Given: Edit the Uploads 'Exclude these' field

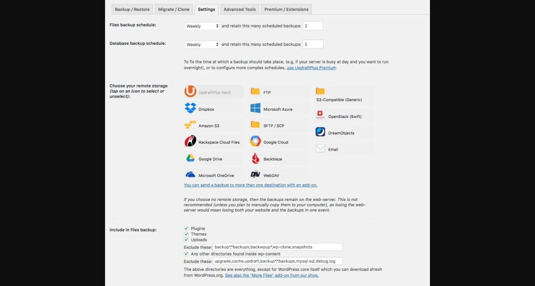Looking at the screenshot, I should pos(278,247).
